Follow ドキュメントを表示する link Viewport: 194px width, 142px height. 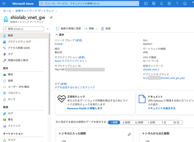click(161, 108)
